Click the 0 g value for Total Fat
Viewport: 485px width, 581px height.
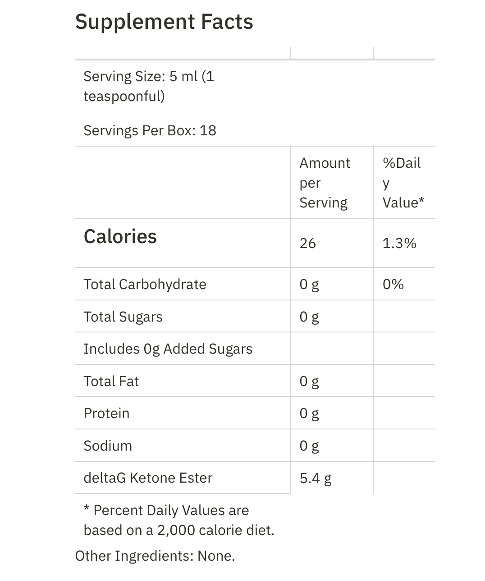[309, 382]
